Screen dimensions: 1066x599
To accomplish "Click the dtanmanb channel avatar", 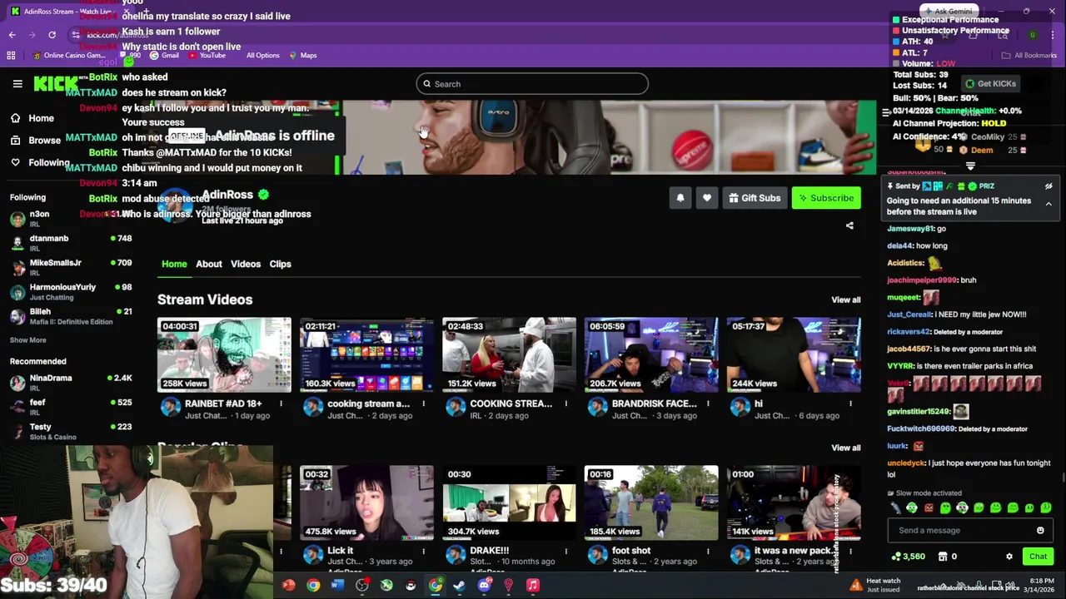I will pyautogui.click(x=17, y=243).
